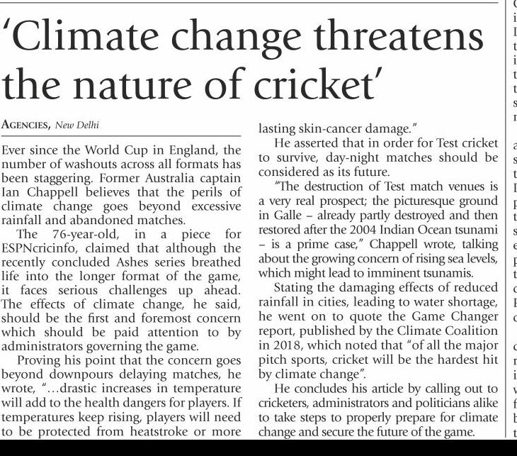The image size is (517, 456).
Task: Select the 'Agencies' byline text
Action: (25, 126)
